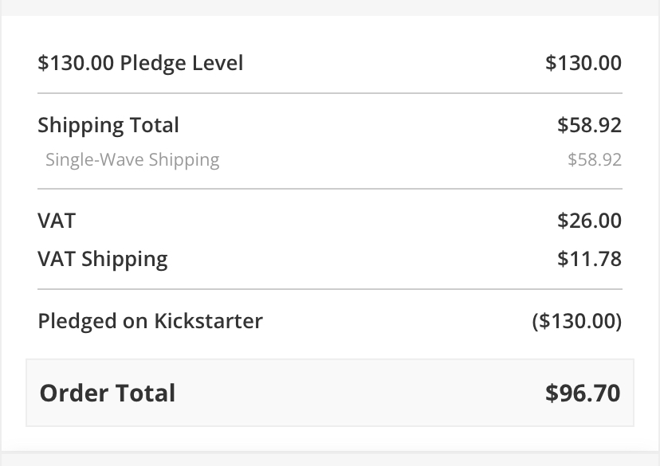Click the bold "Order Total" label
Image resolution: width=660 pixels, height=466 pixels.
coord(108,393)
